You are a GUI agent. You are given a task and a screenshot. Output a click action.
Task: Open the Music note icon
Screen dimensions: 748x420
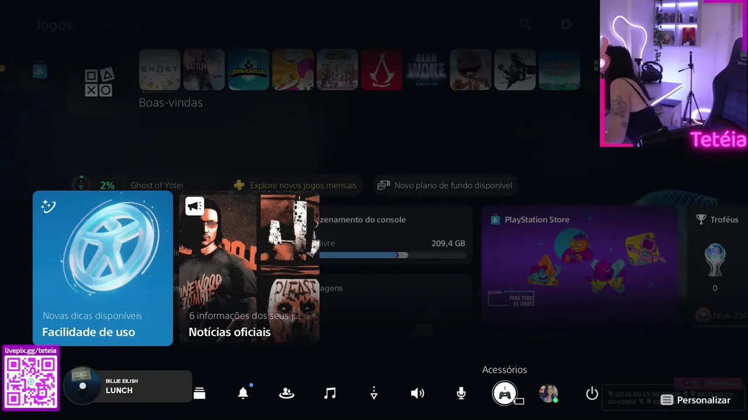(x=330, y=393)
